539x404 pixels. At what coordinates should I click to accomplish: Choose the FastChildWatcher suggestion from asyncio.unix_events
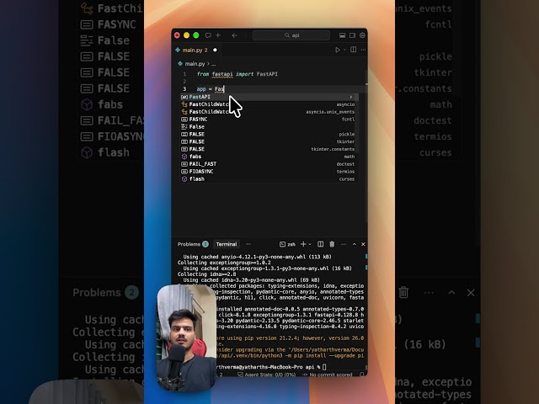coord(269,112)
